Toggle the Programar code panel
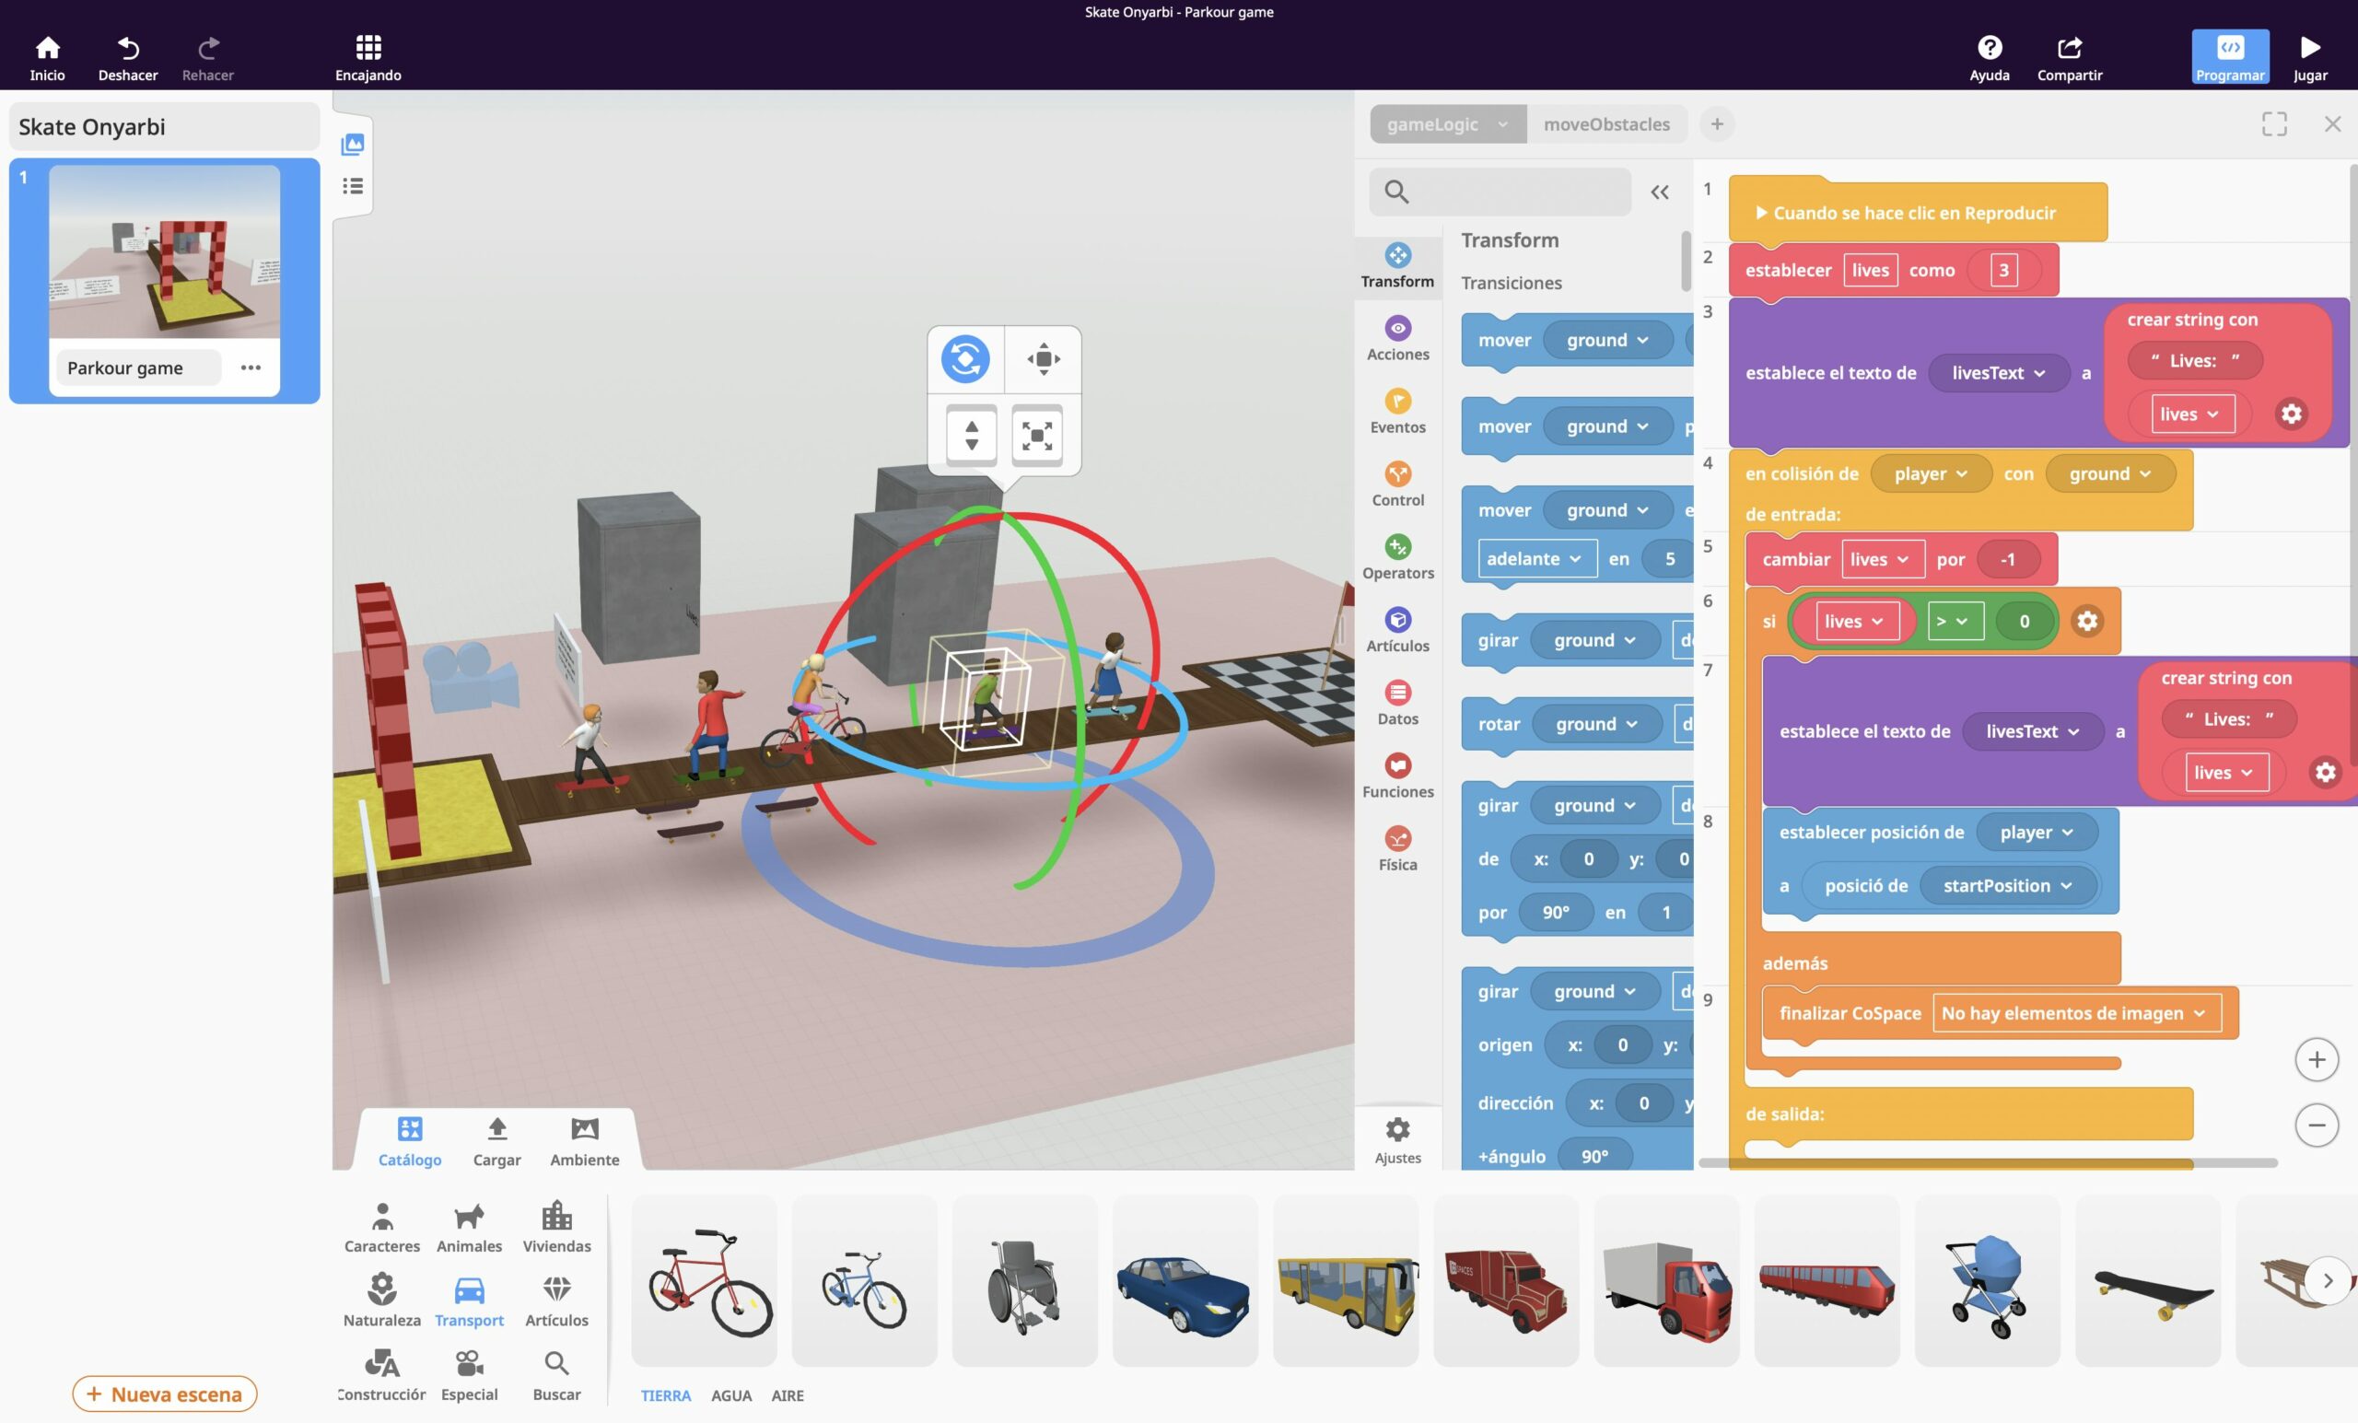2358x1423 pixels. point(2230,57)
